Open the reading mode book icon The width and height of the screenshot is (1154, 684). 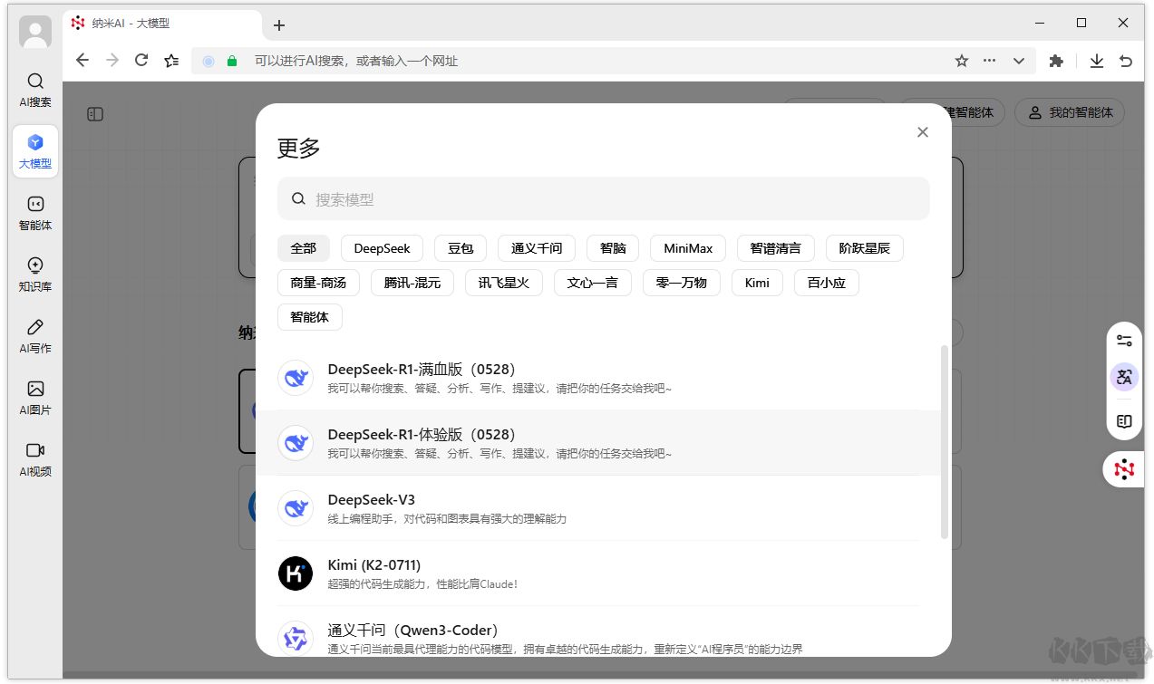[1124, 421]
